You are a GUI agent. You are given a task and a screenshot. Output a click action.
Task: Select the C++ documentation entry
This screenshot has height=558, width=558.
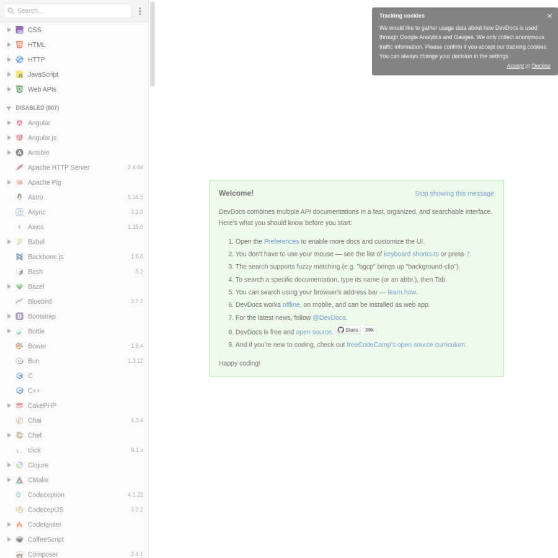74,391
